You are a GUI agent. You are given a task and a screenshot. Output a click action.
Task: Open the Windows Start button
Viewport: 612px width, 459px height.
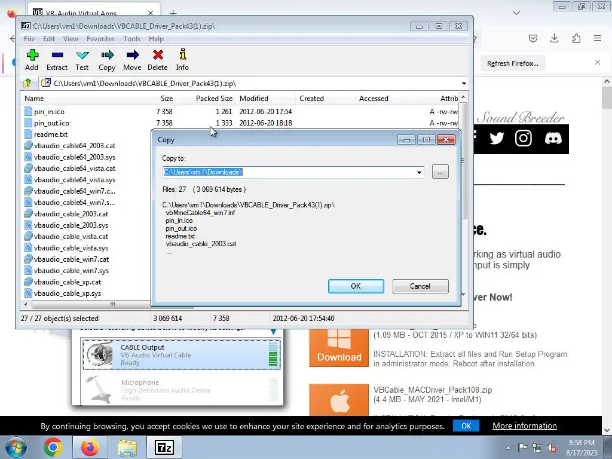tap(16, 447)
